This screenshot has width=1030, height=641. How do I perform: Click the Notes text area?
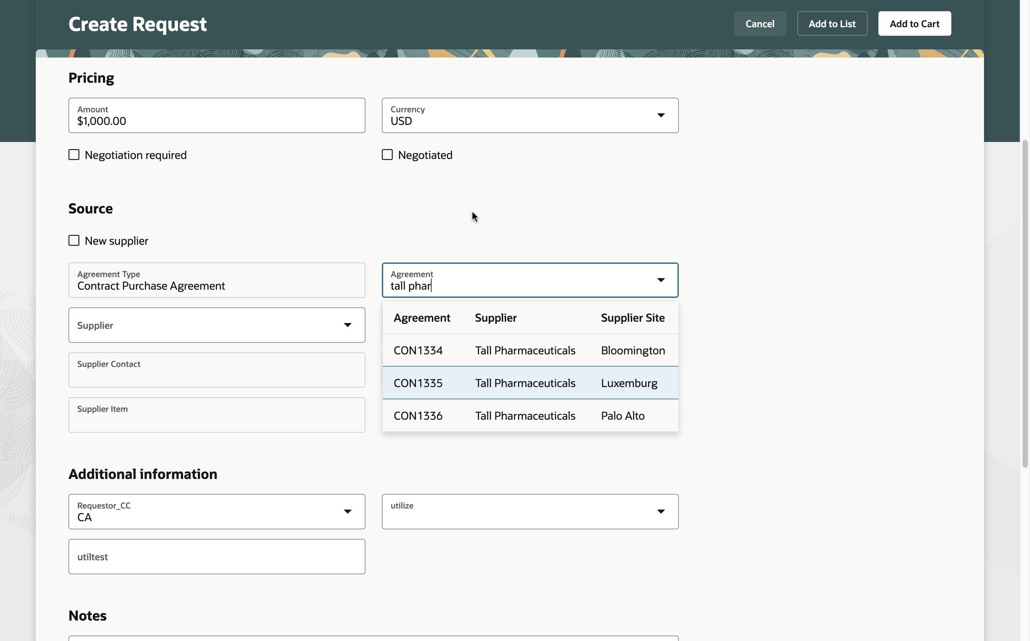pyautogui.click(x=373, y=638)
